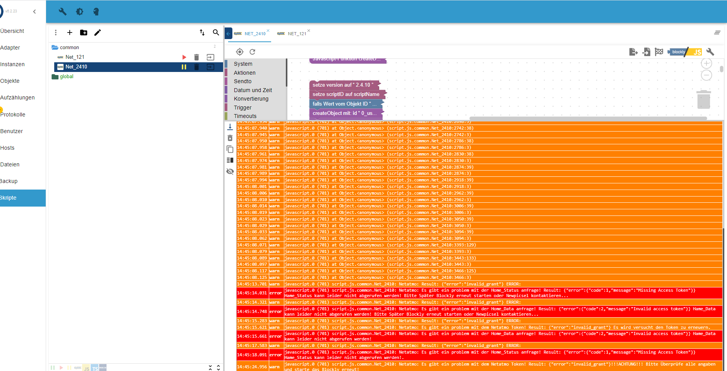Hide script list with blue back arrow
The image size is (727, 371).
tap(229, 34)
